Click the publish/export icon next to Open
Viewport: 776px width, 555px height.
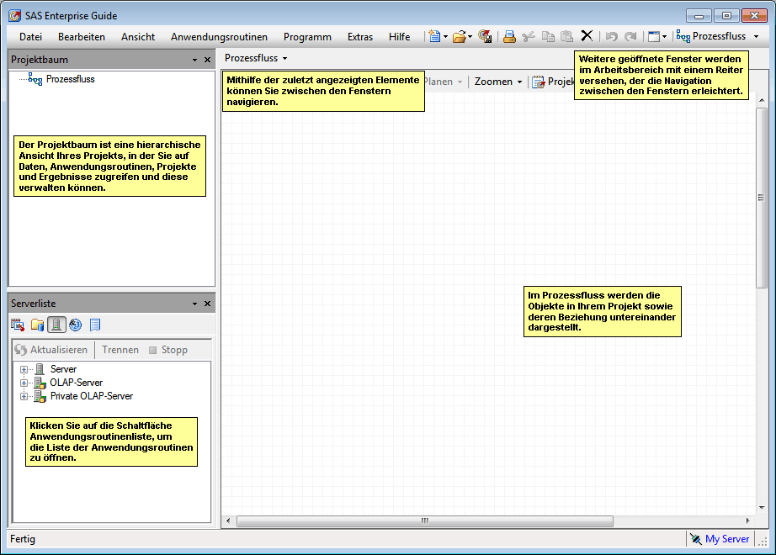point(486,36)
